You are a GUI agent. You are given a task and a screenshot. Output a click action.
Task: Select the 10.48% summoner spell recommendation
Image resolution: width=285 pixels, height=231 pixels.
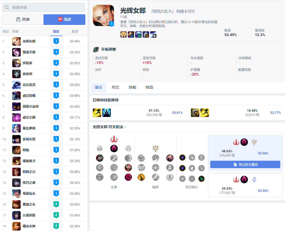[x=236, y=113]
